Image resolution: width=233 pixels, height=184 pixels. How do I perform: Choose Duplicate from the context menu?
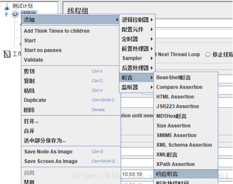click(x=71, y=100)
